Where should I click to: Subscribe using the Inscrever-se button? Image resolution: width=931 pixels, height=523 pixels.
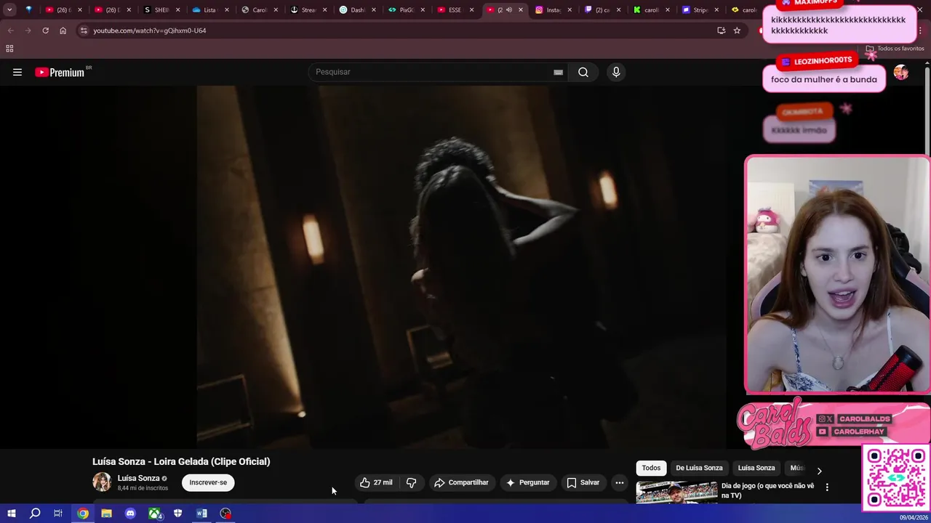208,482
